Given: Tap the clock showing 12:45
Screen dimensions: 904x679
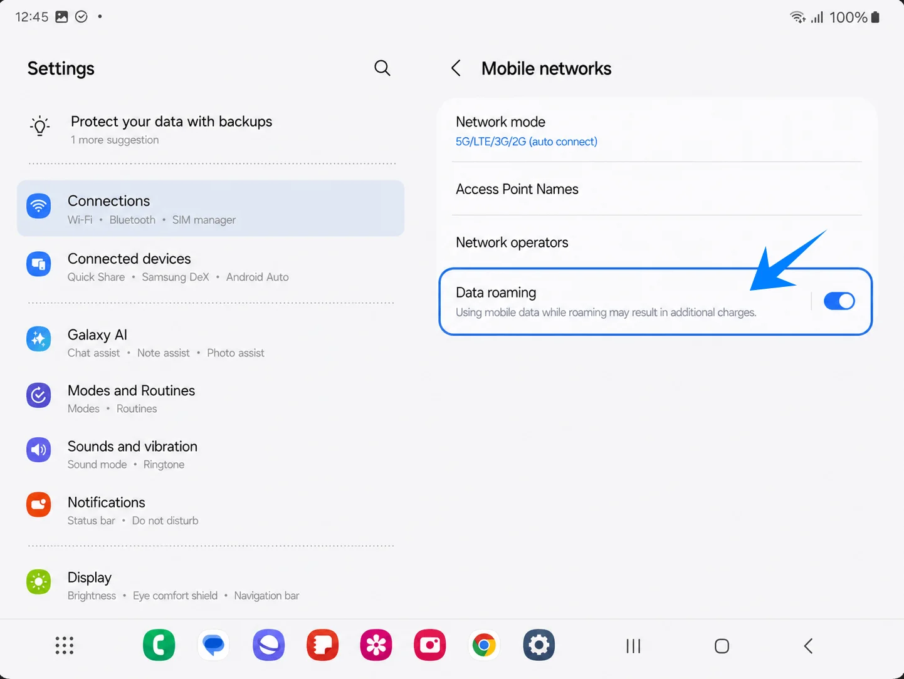Looking at the screenshot, I should pos(31,17).
